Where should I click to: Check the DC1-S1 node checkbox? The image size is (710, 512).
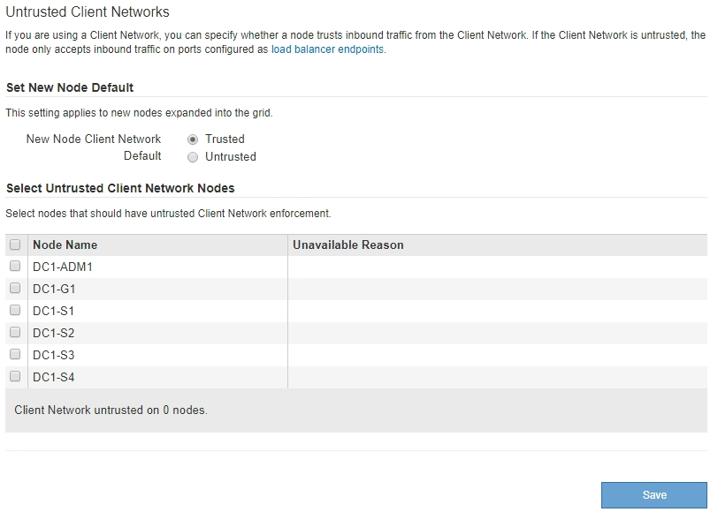click(x=15, y=310)
